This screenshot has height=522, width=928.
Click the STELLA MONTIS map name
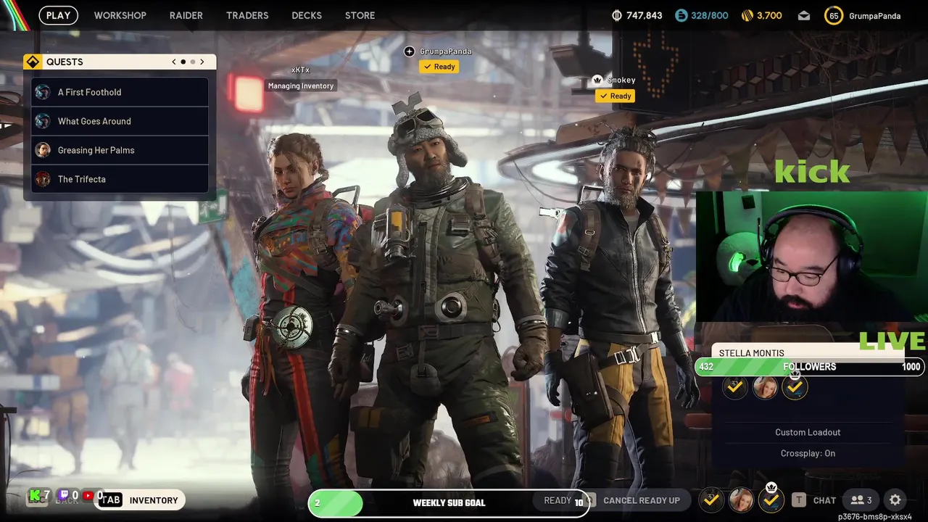(752, 353)
